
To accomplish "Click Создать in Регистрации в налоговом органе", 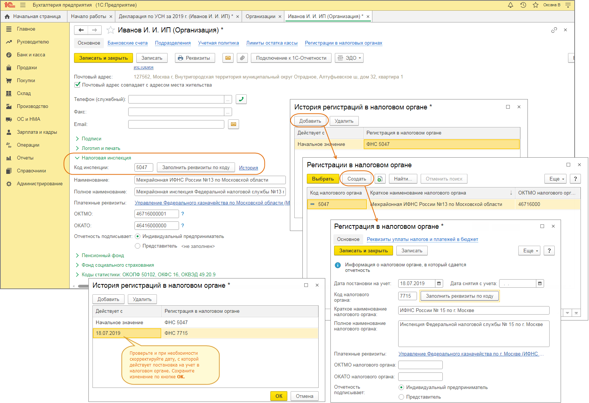I will tap(357, 179).
